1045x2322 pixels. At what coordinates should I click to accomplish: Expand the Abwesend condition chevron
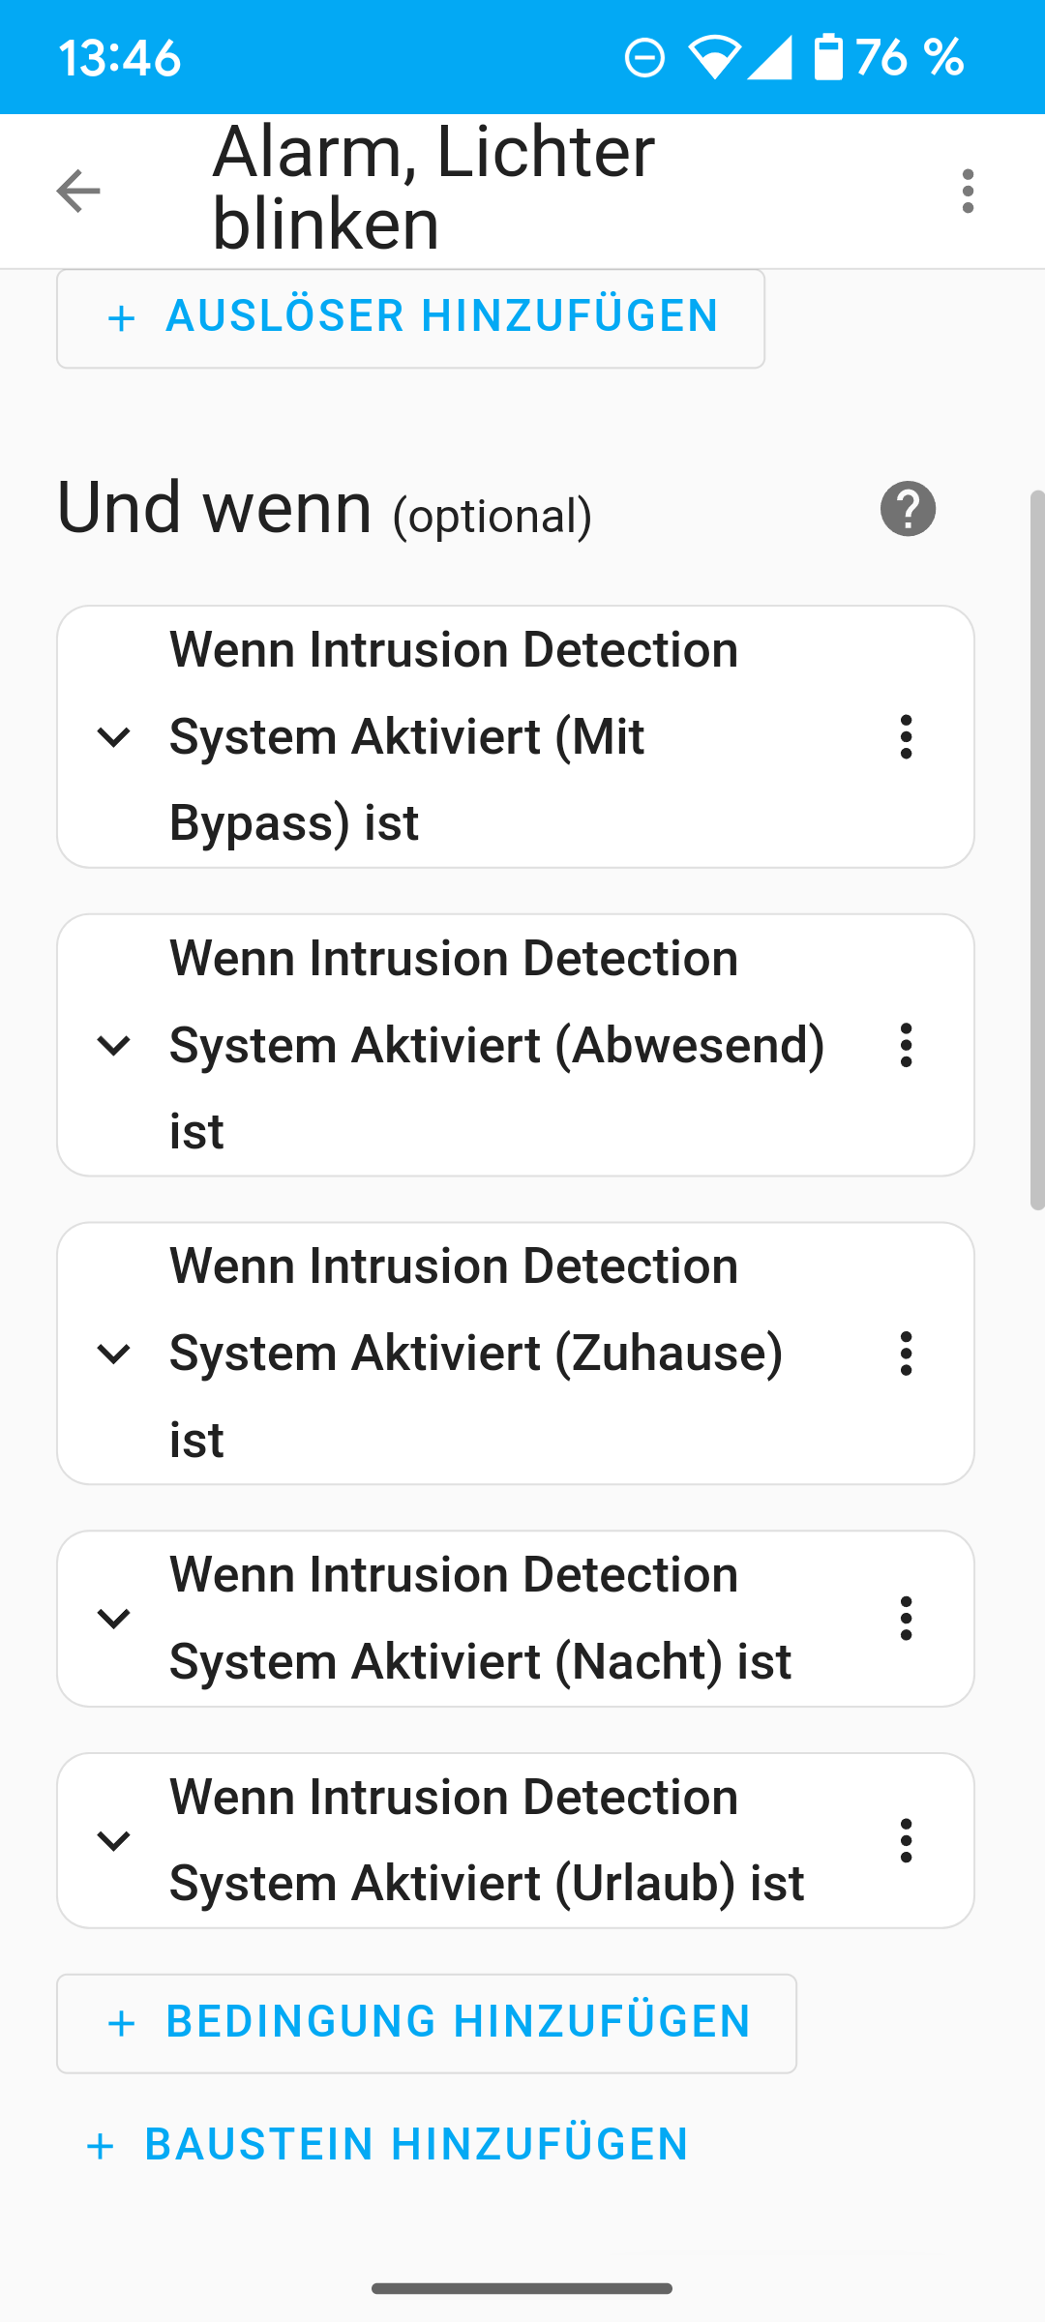tap(114, 1046)
